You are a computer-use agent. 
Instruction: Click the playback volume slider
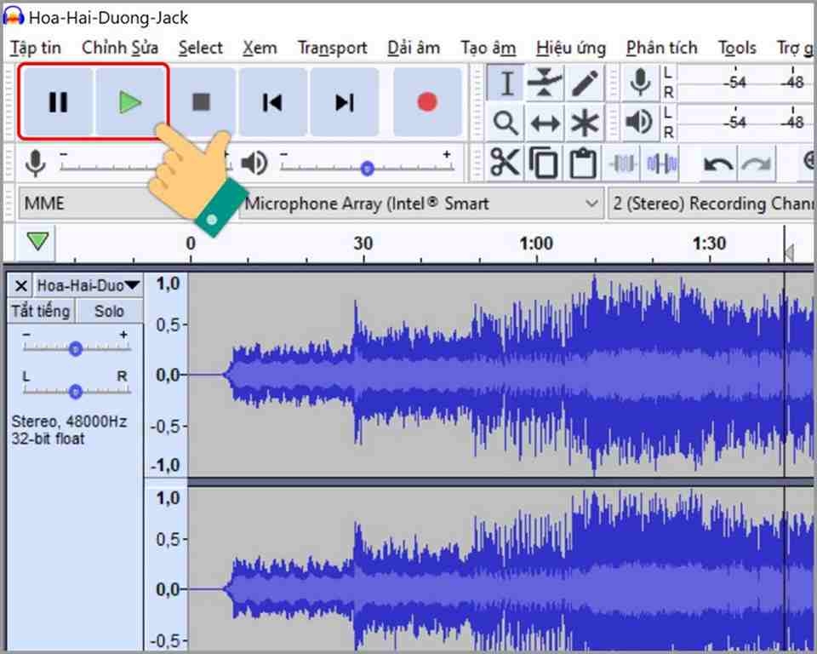tap(367, 168)
